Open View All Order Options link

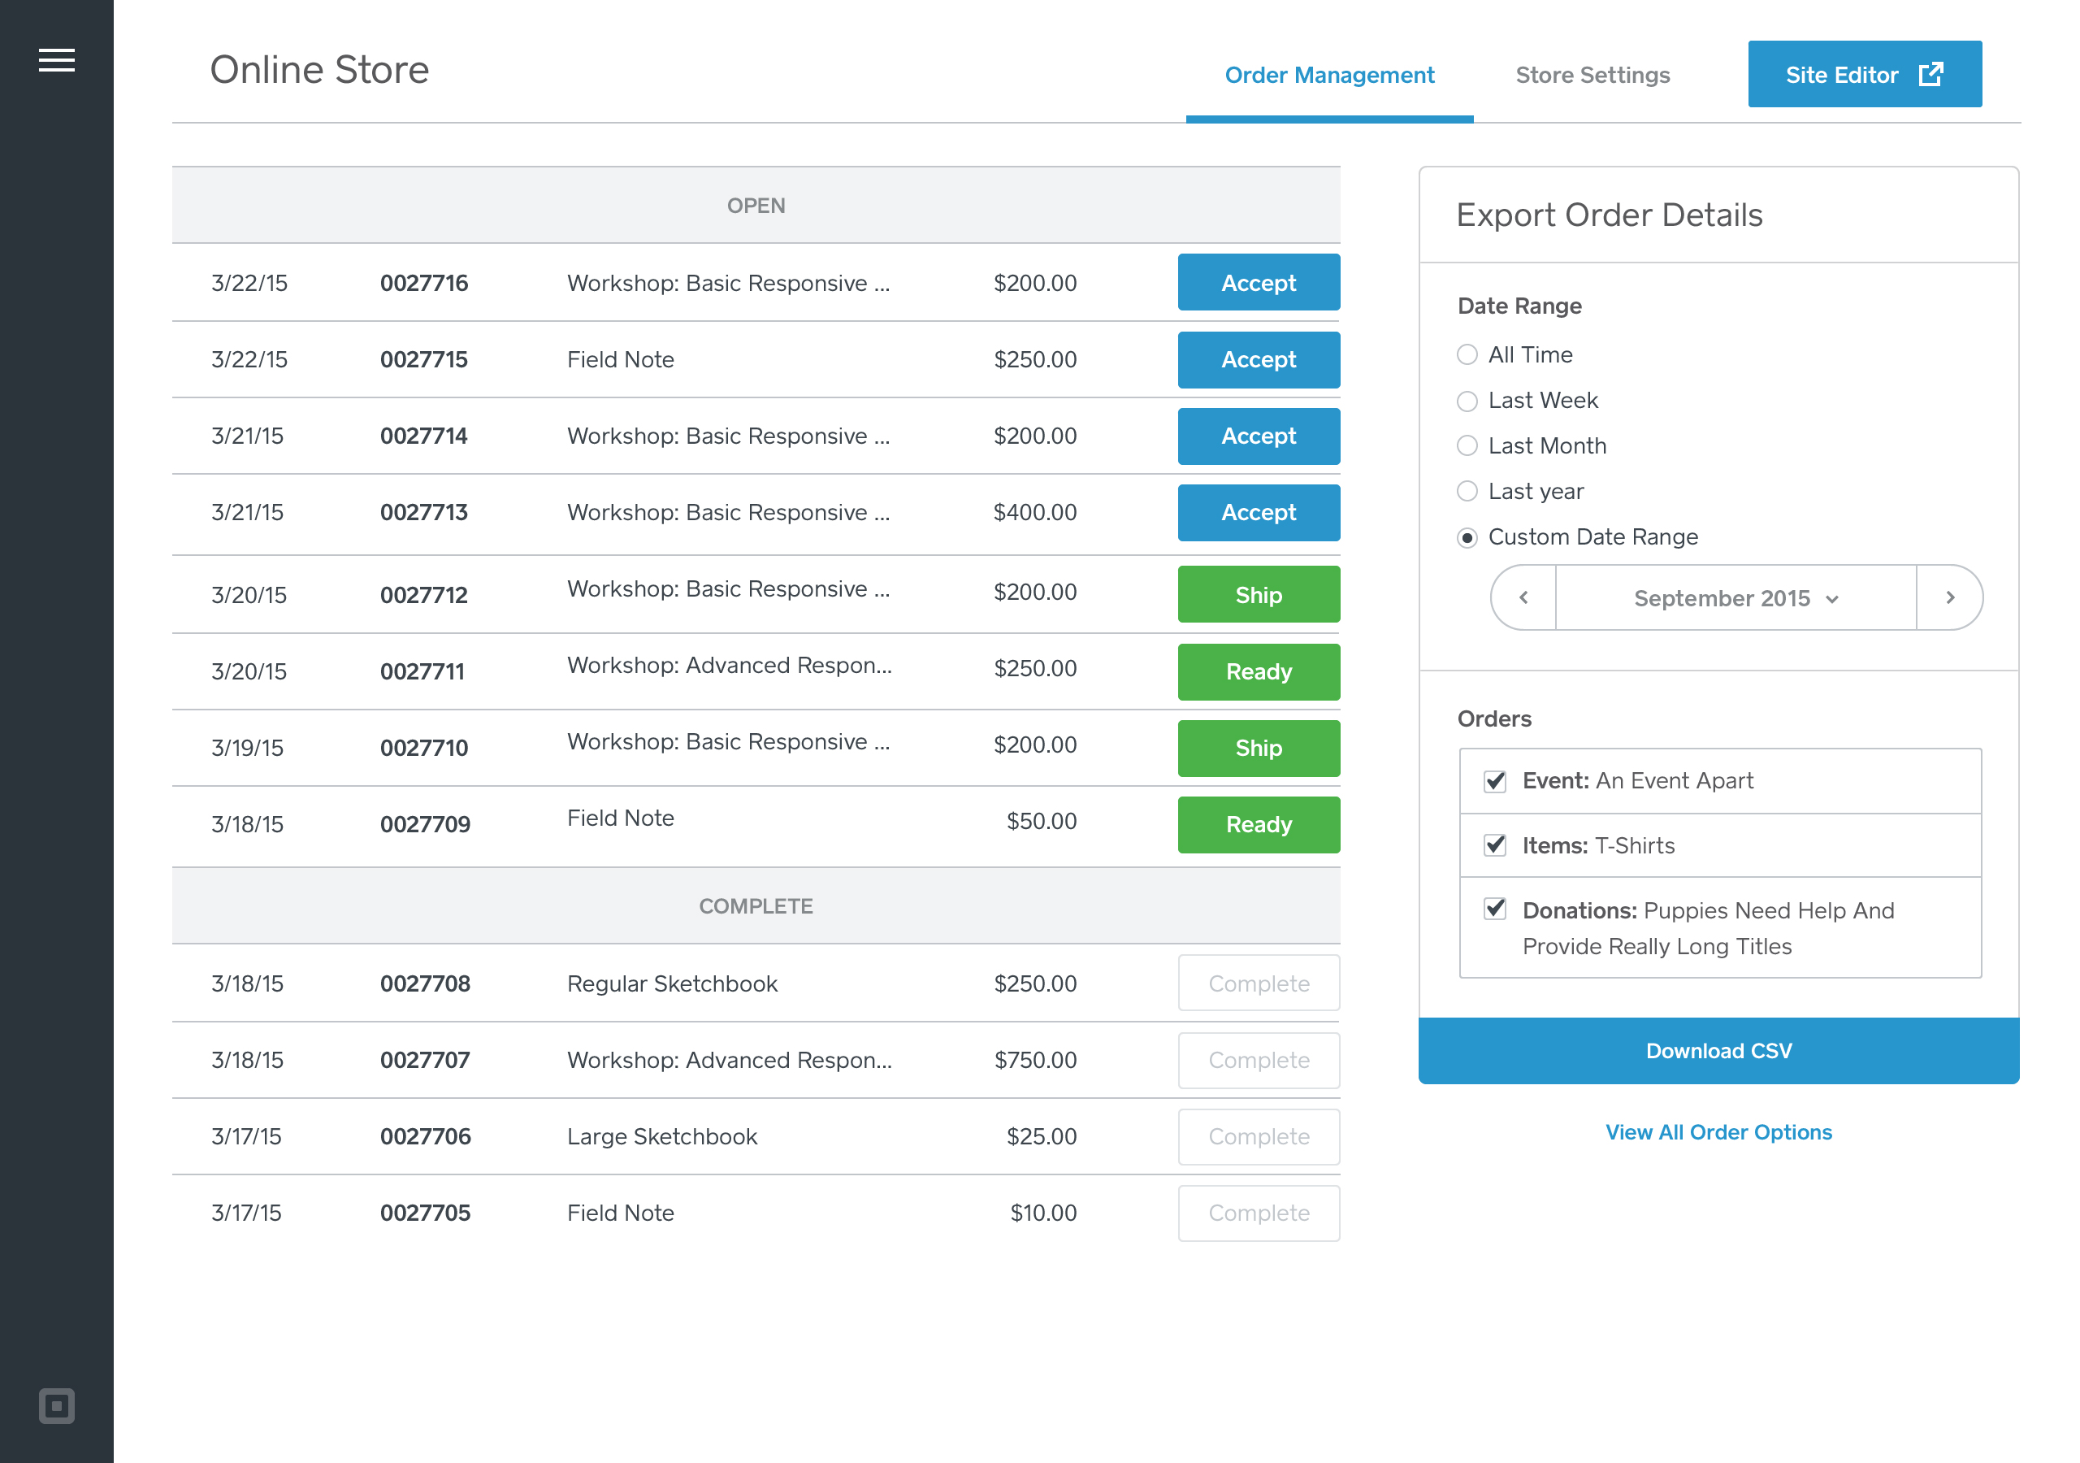tap(1718, 1132)
